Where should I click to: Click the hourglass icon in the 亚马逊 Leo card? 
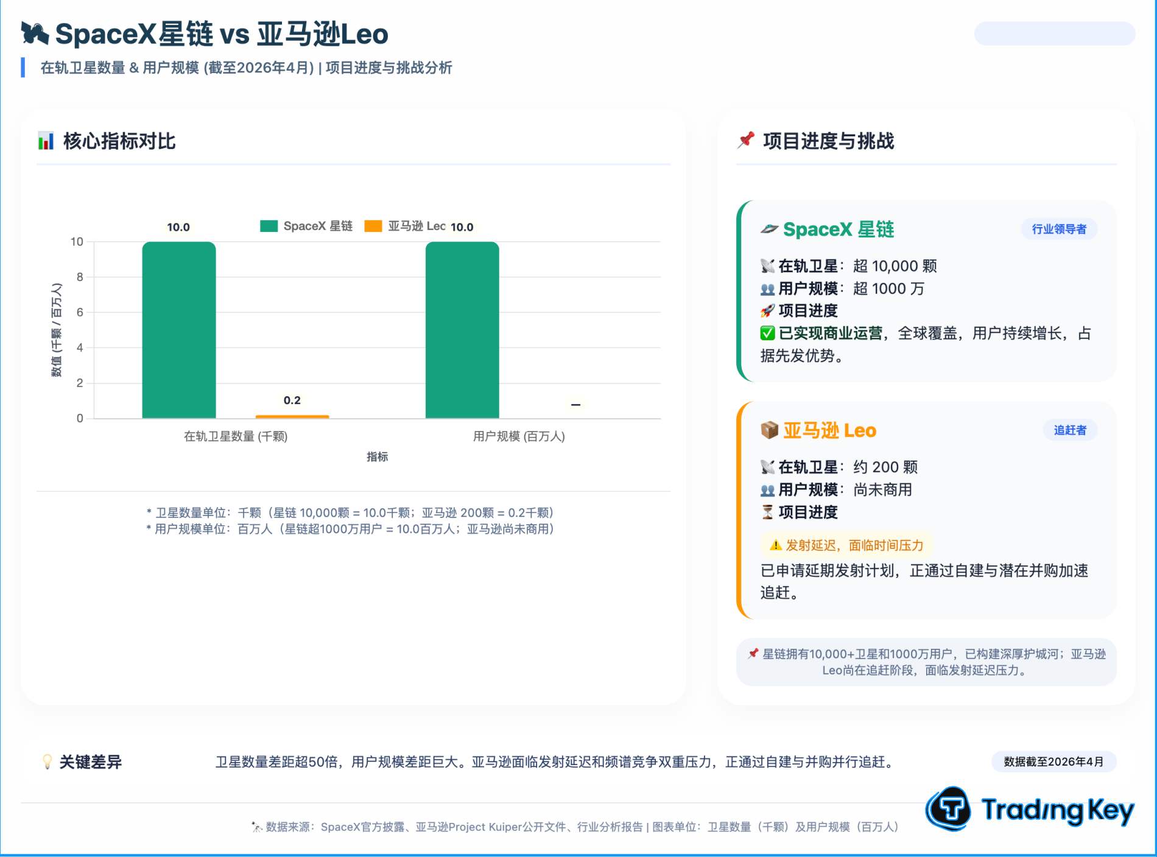tap(767, 512)
